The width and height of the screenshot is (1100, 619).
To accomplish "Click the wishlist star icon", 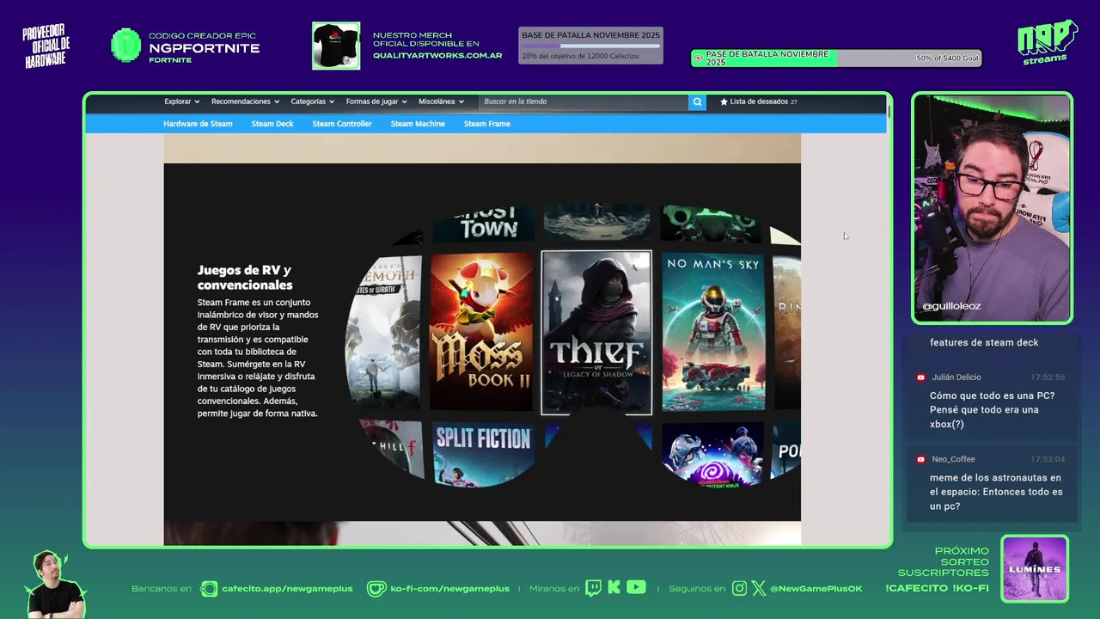I will [x=724, y=101].
